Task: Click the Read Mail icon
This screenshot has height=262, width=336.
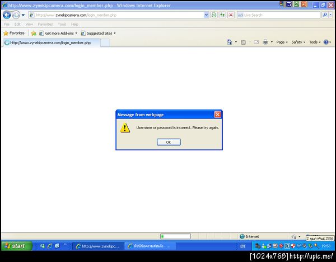Action: 256,42
